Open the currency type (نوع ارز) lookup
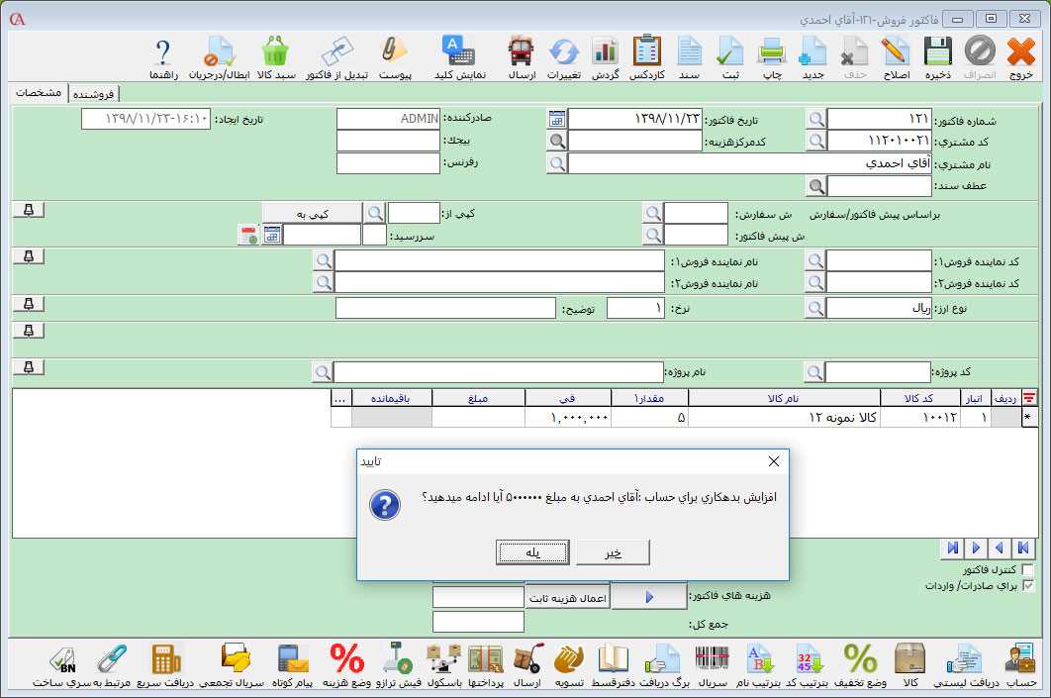 [x=814, y=308]
